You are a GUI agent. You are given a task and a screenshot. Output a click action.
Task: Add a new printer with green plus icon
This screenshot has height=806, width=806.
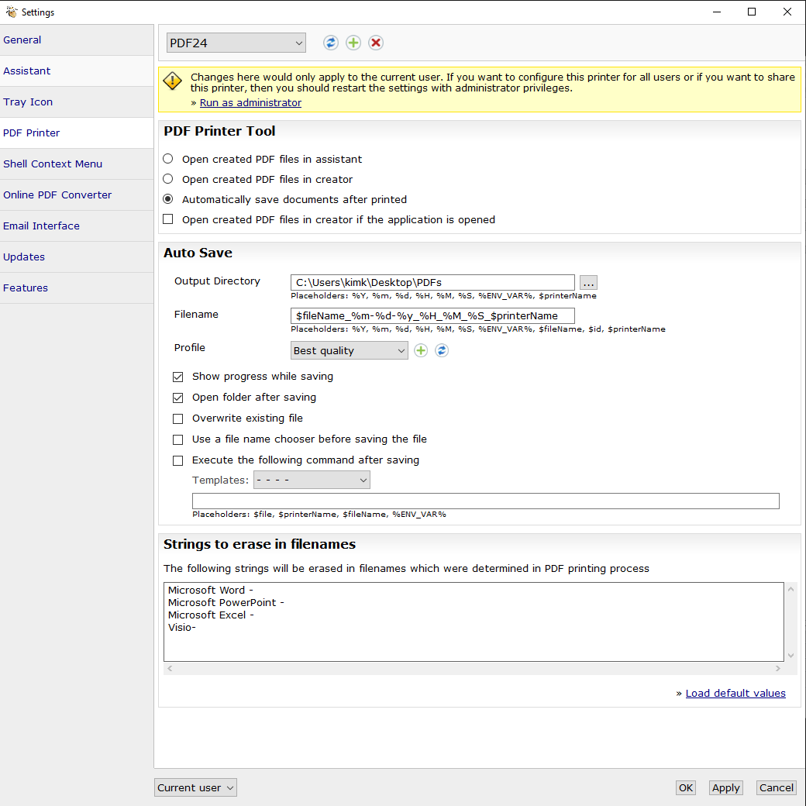click(x=353, y=43)
